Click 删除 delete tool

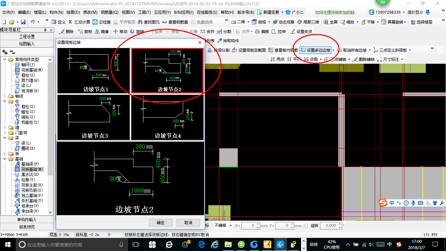(x=67, y=32)
